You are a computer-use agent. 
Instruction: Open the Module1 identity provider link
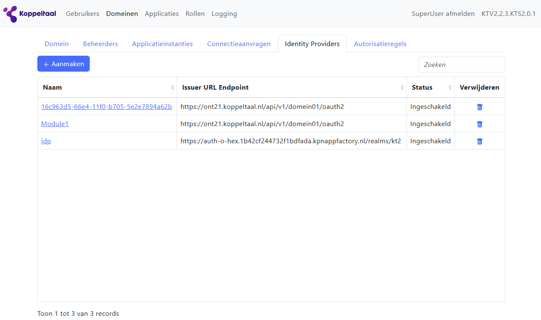tap(55, 124)
